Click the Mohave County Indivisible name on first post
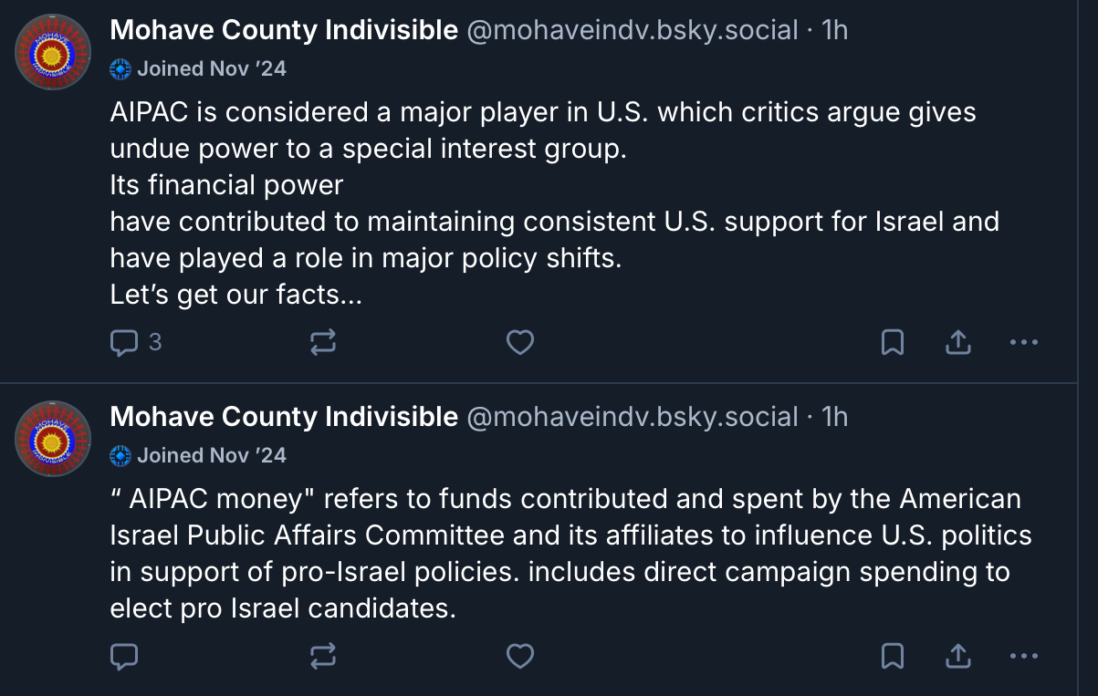The width and height of the screenshot is (1098, 696). pos(283,30)
